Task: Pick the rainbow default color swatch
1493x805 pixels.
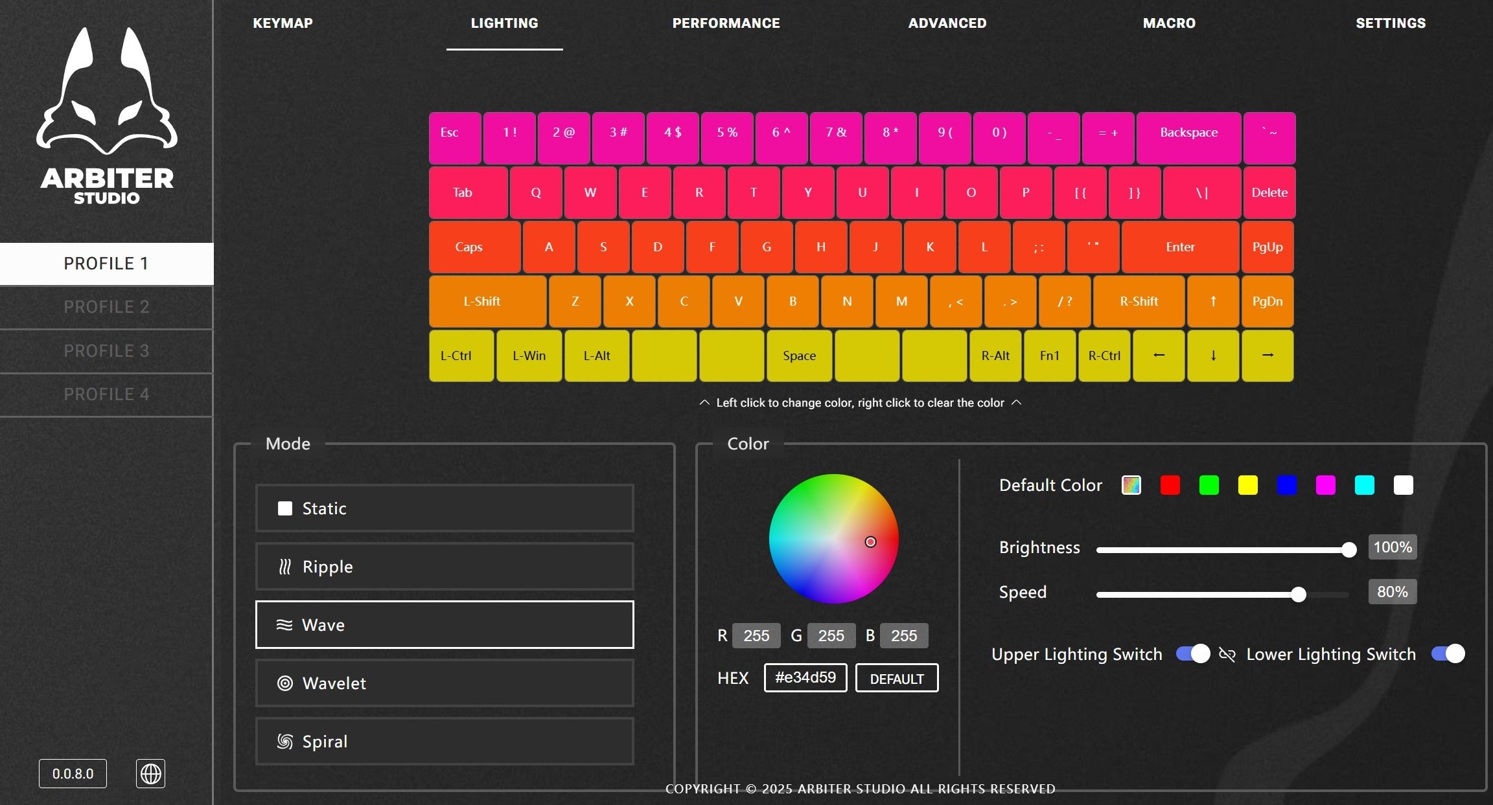Action: (1131, 485)
